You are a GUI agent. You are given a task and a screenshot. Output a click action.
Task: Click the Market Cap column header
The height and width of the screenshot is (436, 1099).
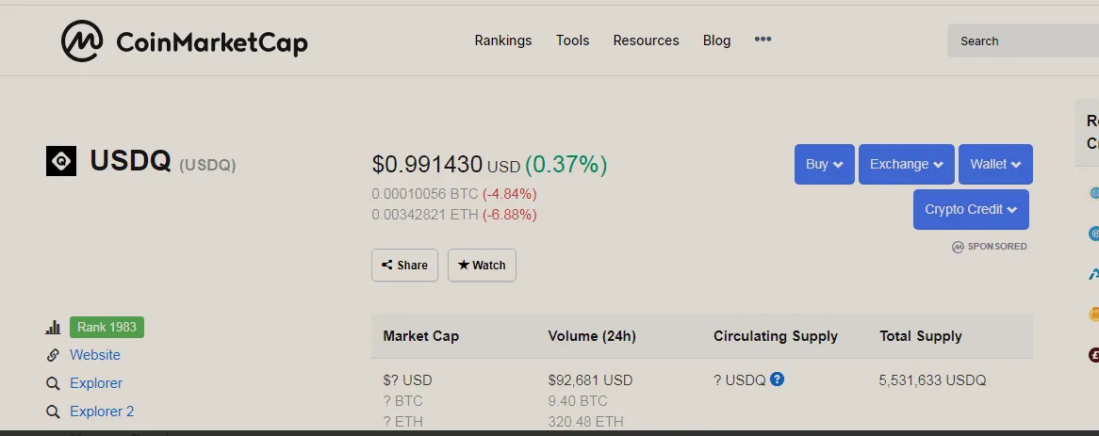pos(420,336)
